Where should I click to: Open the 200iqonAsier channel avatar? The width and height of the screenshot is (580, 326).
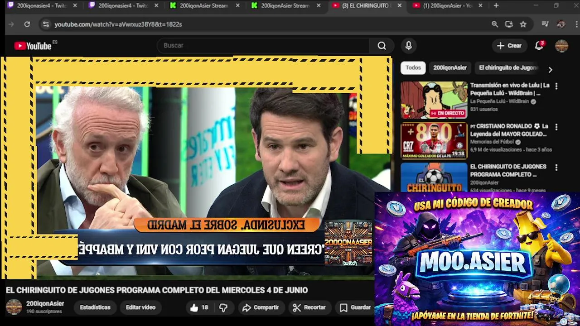tap(14, 307)
